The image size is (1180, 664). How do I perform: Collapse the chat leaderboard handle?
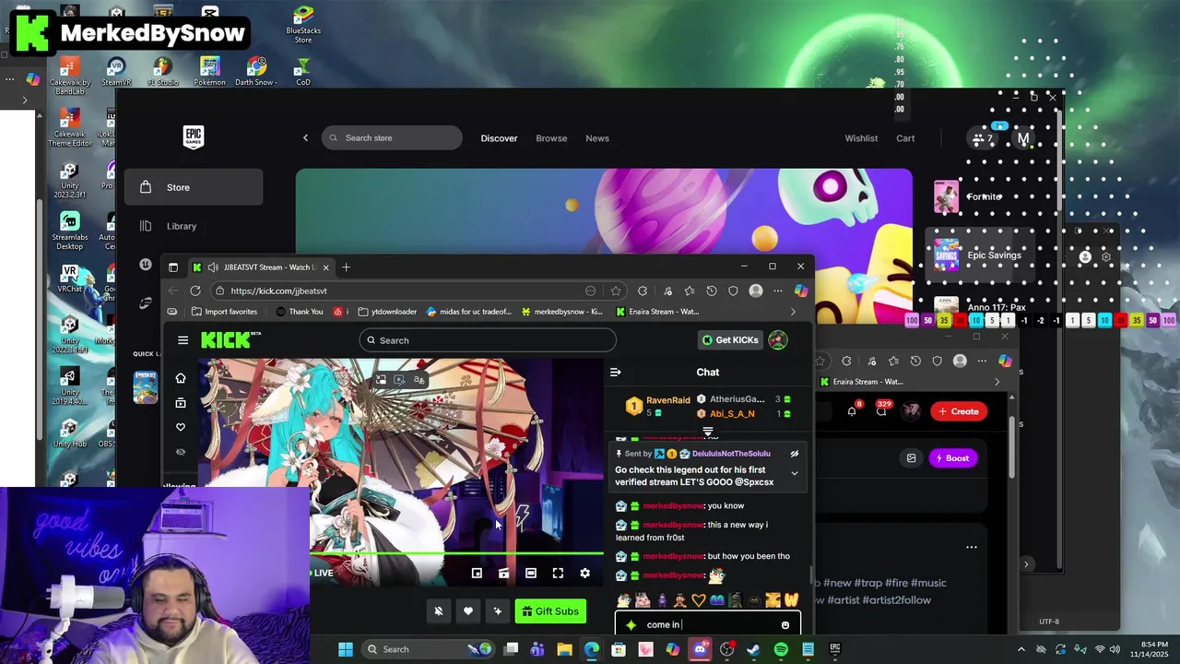[708, 432]
